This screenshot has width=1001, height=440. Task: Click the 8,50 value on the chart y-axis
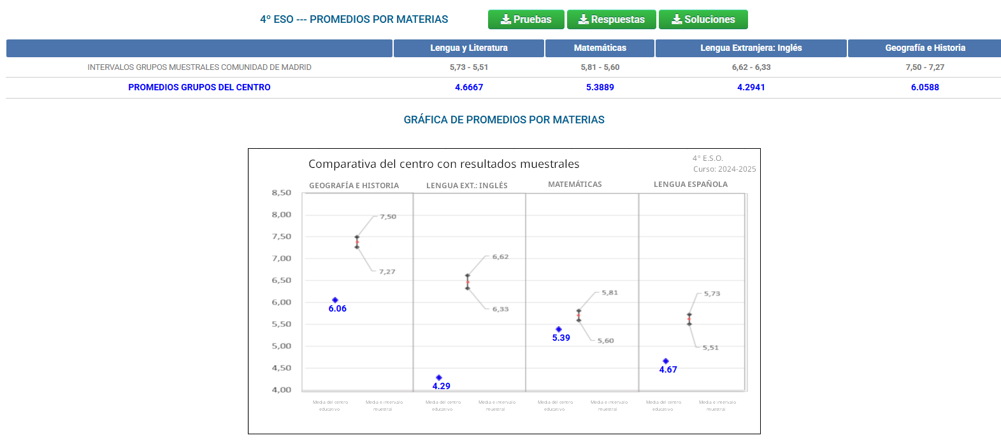coord(282,193)
